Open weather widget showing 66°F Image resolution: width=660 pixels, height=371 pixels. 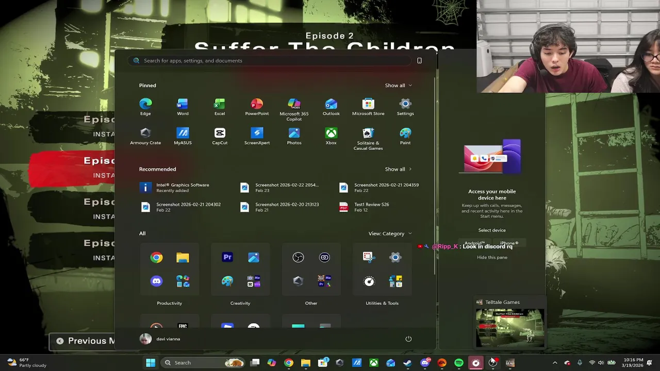[x=27, y=363]
